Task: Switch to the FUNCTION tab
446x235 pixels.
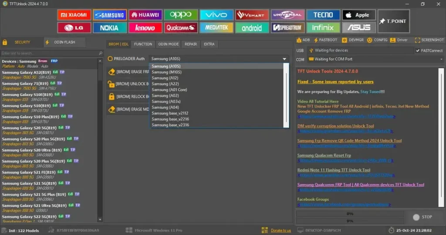Action: [143, 44]
